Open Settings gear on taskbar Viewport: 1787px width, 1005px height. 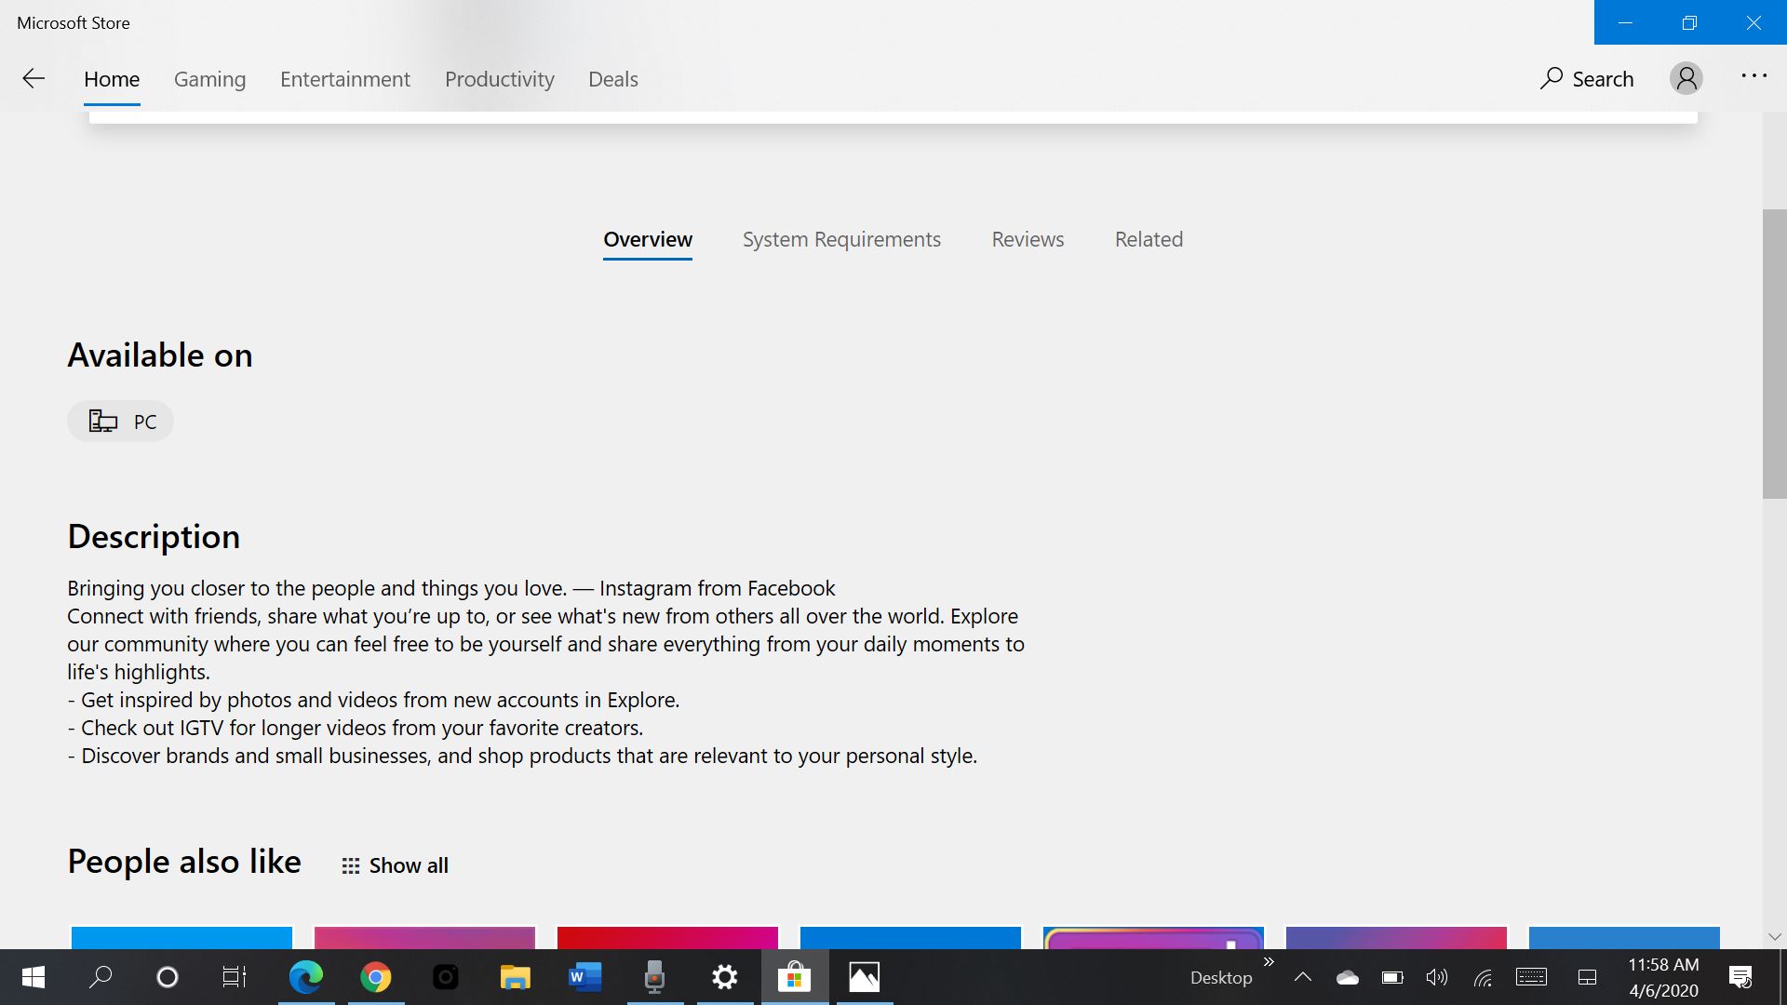[x=725, y=977]
